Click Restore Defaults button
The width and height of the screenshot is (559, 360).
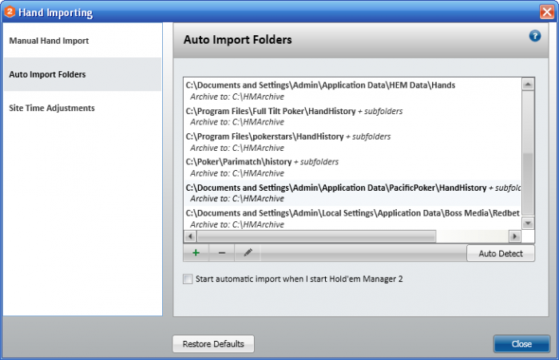tap(212, 344)
